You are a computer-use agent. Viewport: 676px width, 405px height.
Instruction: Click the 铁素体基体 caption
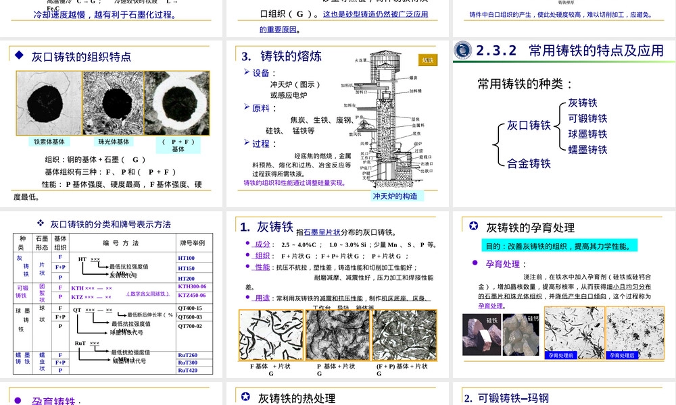coord(49,142)
